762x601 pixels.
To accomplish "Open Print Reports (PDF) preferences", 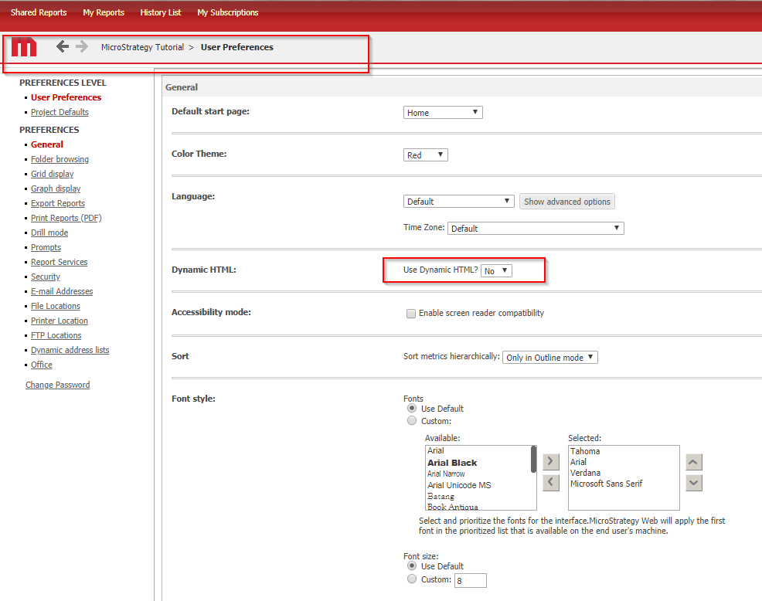I will click(66, 218).
